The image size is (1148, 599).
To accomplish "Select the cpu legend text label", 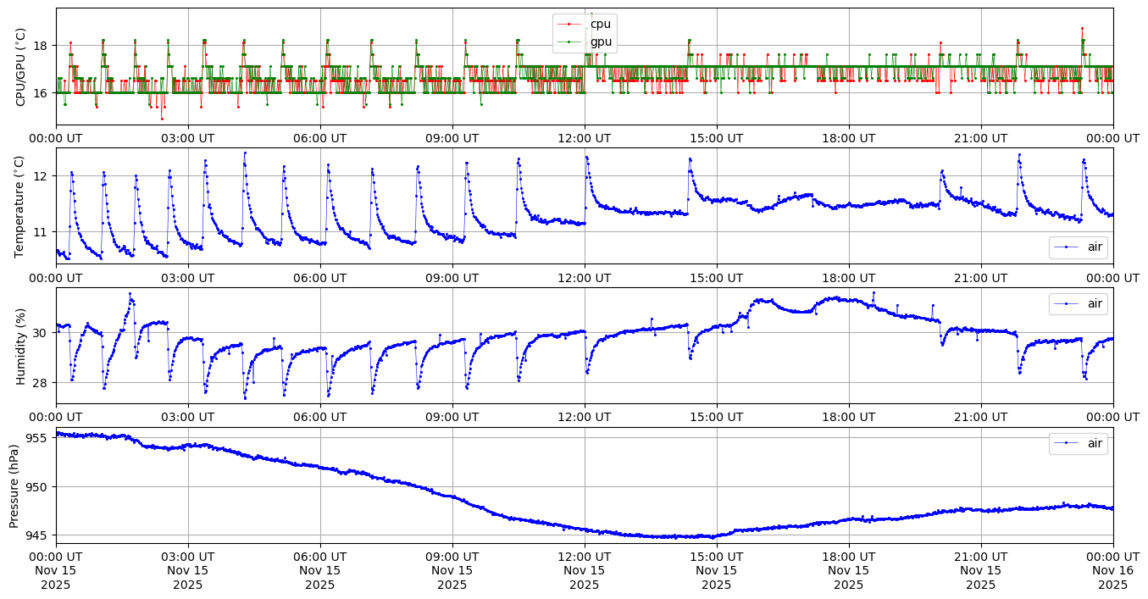I will (600, 25).
